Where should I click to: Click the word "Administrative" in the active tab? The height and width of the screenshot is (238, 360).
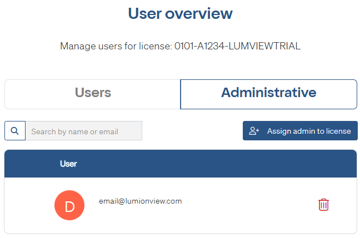(x=268, y=93)
